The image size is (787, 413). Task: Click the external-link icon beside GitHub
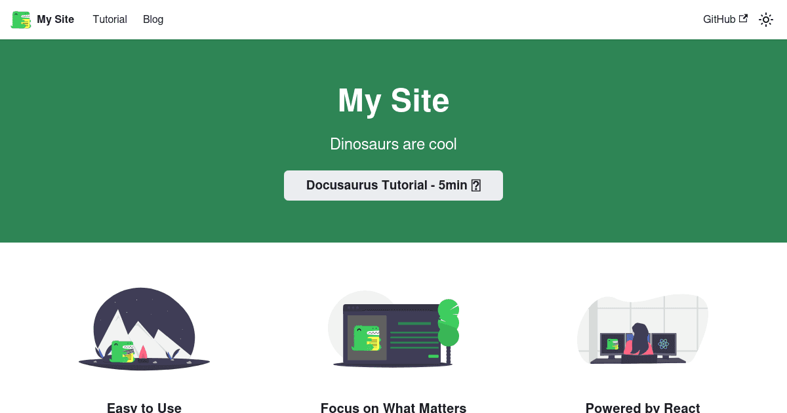[744, 19]
